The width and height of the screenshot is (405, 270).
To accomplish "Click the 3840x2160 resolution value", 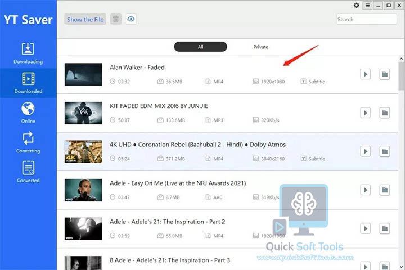I will [273, 159].
